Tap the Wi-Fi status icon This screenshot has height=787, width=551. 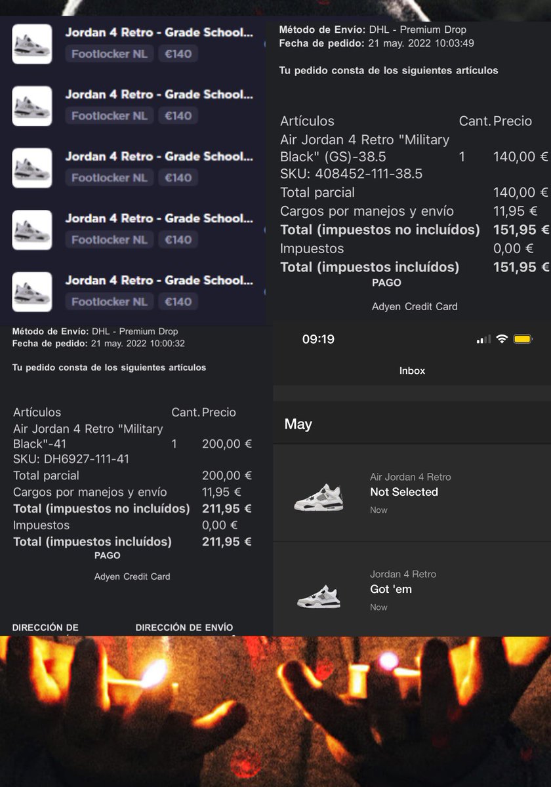point(502,339)
